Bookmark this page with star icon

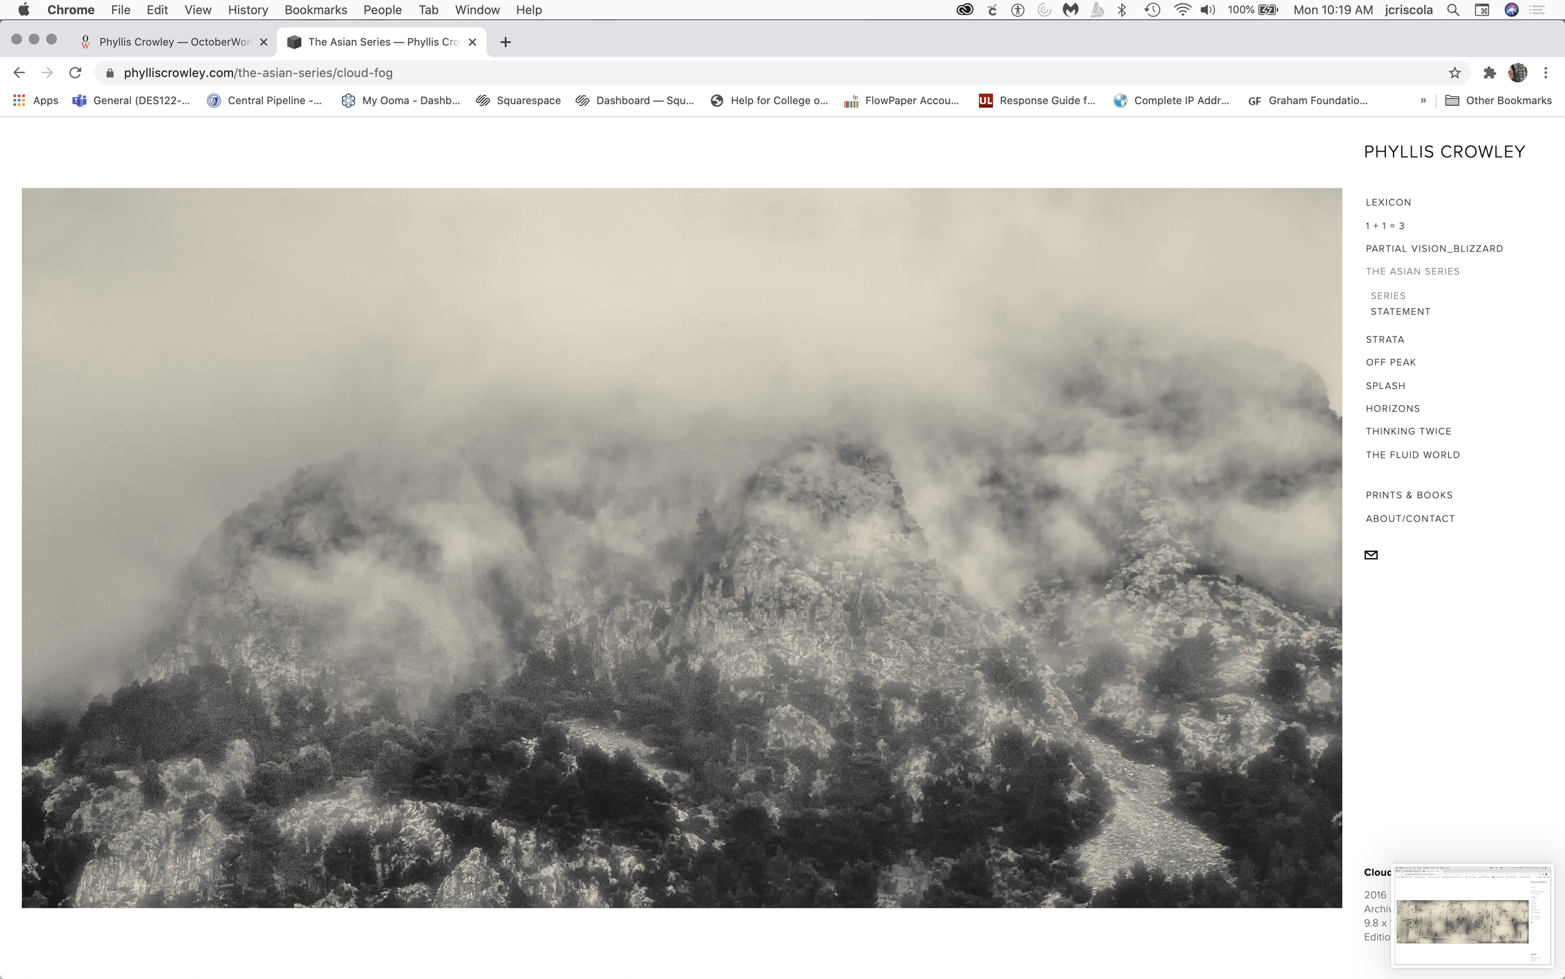[x=1455, y=73]
